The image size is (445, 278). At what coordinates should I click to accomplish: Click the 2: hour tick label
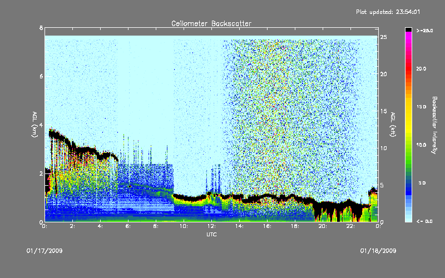click(73, 226)
